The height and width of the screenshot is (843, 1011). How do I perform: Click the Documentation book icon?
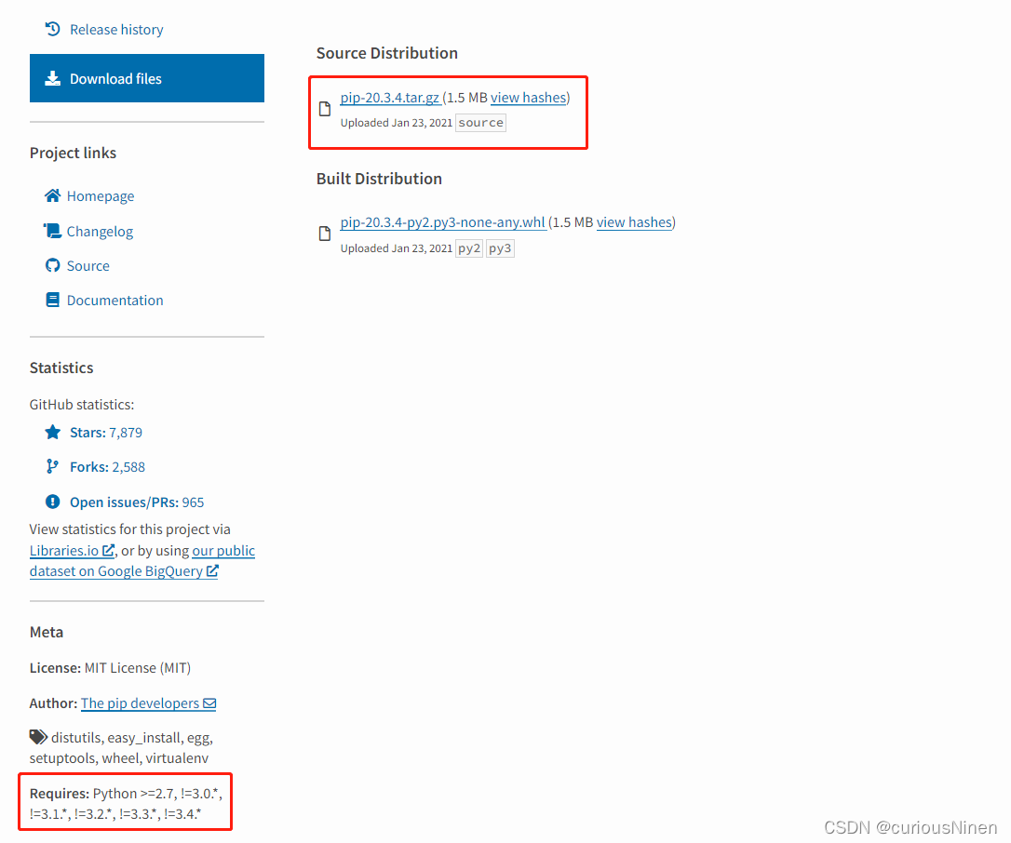point(52,300)
